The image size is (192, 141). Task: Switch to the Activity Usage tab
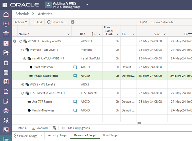pyautogui.click(x=57, y=135)
